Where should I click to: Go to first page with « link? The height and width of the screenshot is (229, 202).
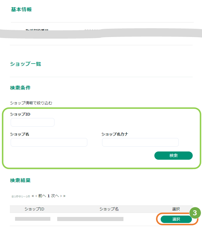point(33,196)
